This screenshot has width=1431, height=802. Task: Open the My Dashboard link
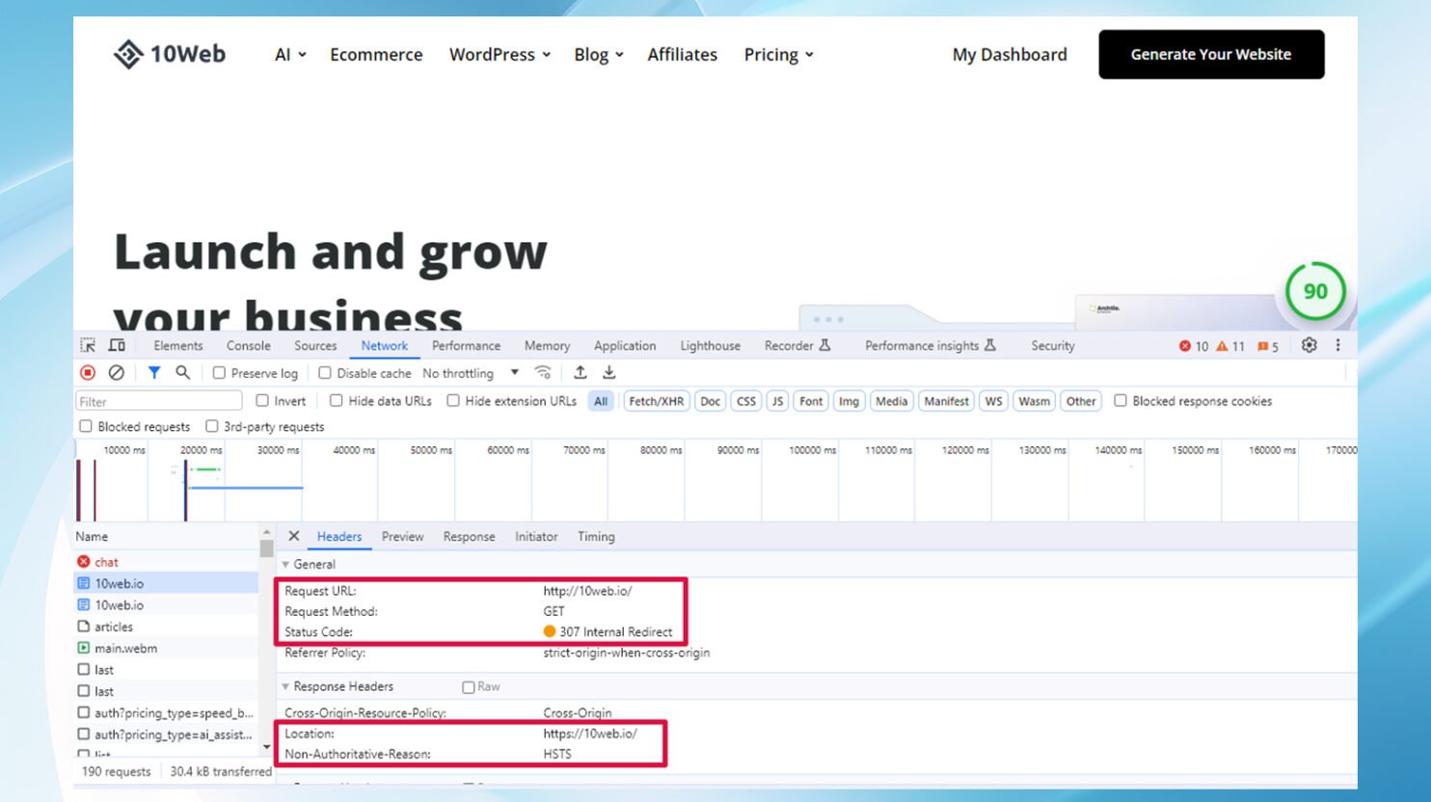pyautogui.click(x=1009, y=55)
